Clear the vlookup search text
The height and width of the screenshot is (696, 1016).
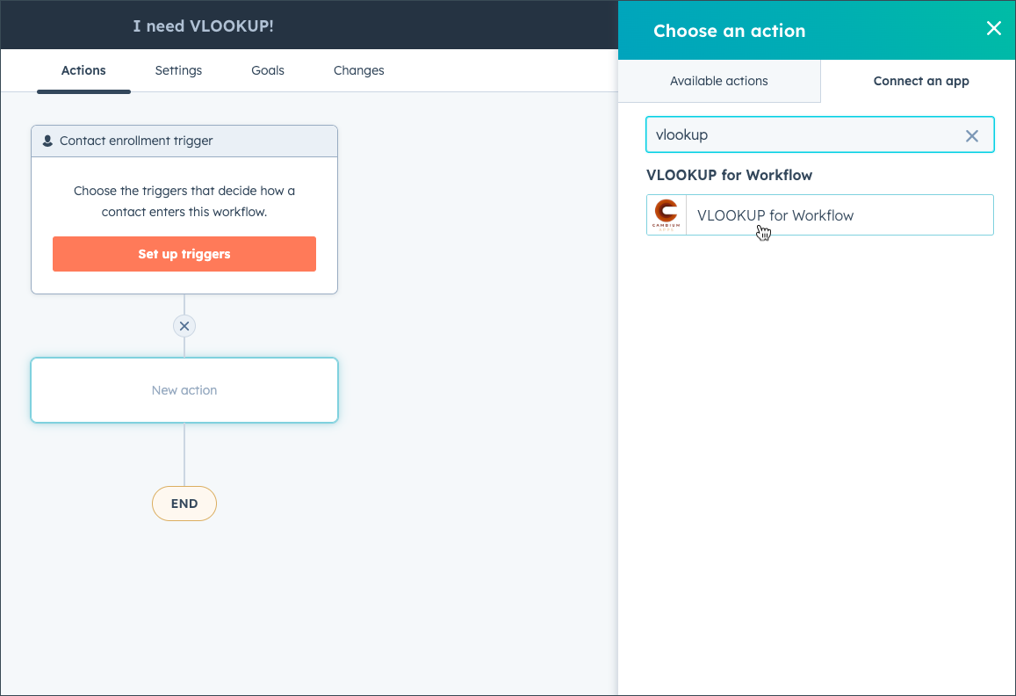[x=972, y=135]
